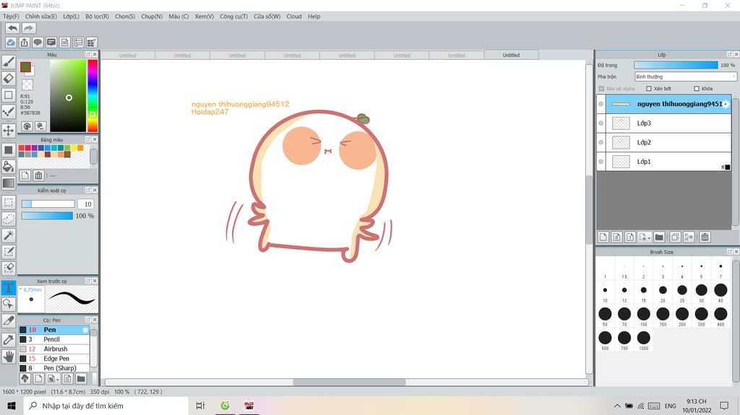Screen dimensions: 740x415
Task: Open settings gear of Pen brush
Action: point(85,330)
